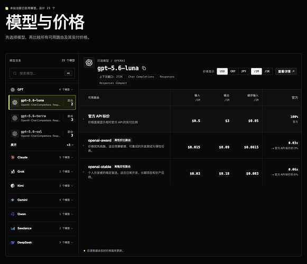
Task: Click the Qwen brand icon
Action: point(13,214)
